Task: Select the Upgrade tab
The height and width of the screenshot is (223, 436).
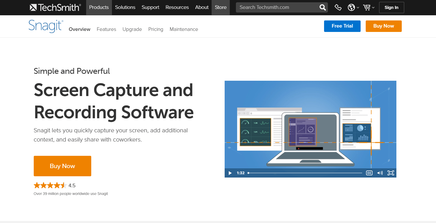Action: coord(132,29)
